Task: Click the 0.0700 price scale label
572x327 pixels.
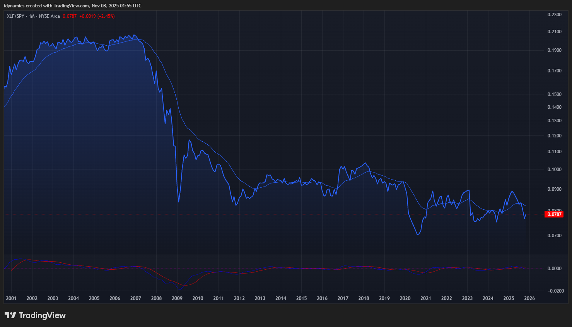Action: 554,236
